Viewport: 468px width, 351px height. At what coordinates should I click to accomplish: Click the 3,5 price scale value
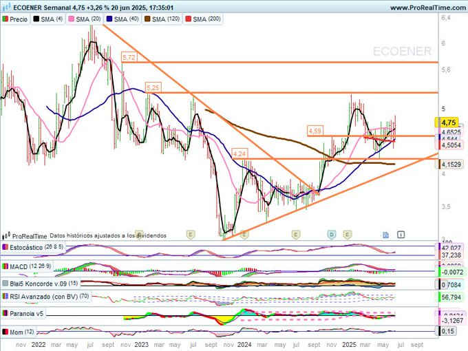pos(445,206)
